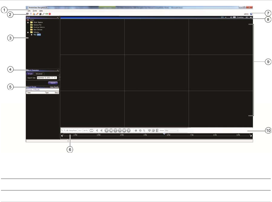Select the top-left video pane
This screenshot has height=202, width=272.
click(x=92, y=37)
